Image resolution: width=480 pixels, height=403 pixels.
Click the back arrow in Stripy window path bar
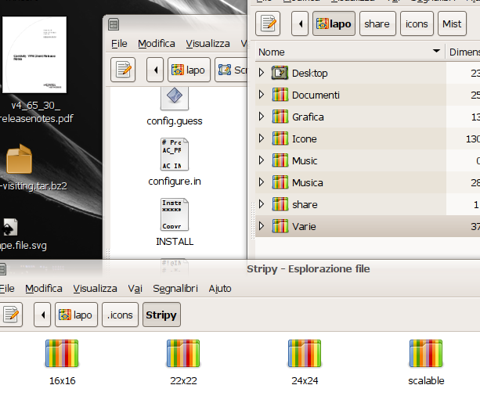(x=42, y=315)
